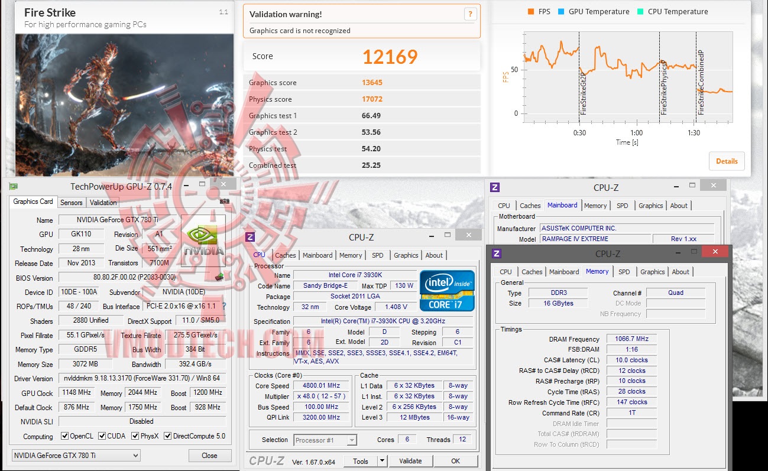Click the Validate button in CPU-Z
The image size is (768, 471).
410,461
